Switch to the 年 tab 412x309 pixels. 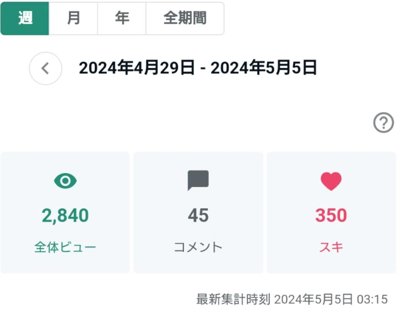coord(122,19)
